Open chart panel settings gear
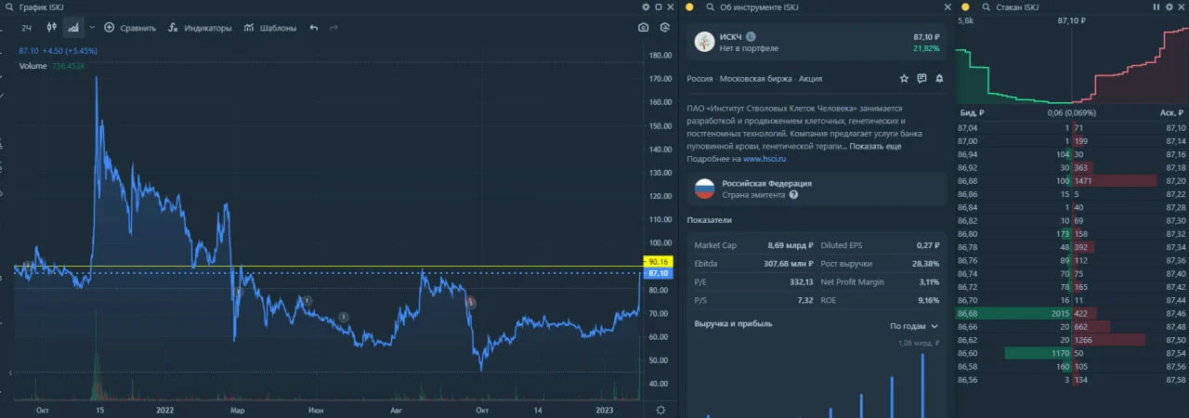Screen dimensions: 1189x418 click(x=647, y=7)
